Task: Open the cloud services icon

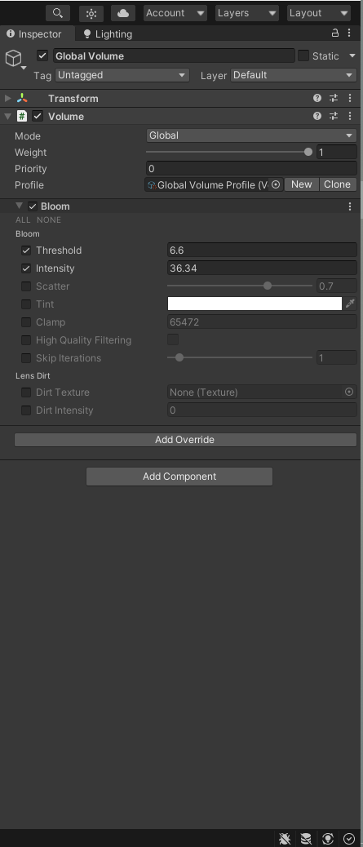Action: (122, 13)
